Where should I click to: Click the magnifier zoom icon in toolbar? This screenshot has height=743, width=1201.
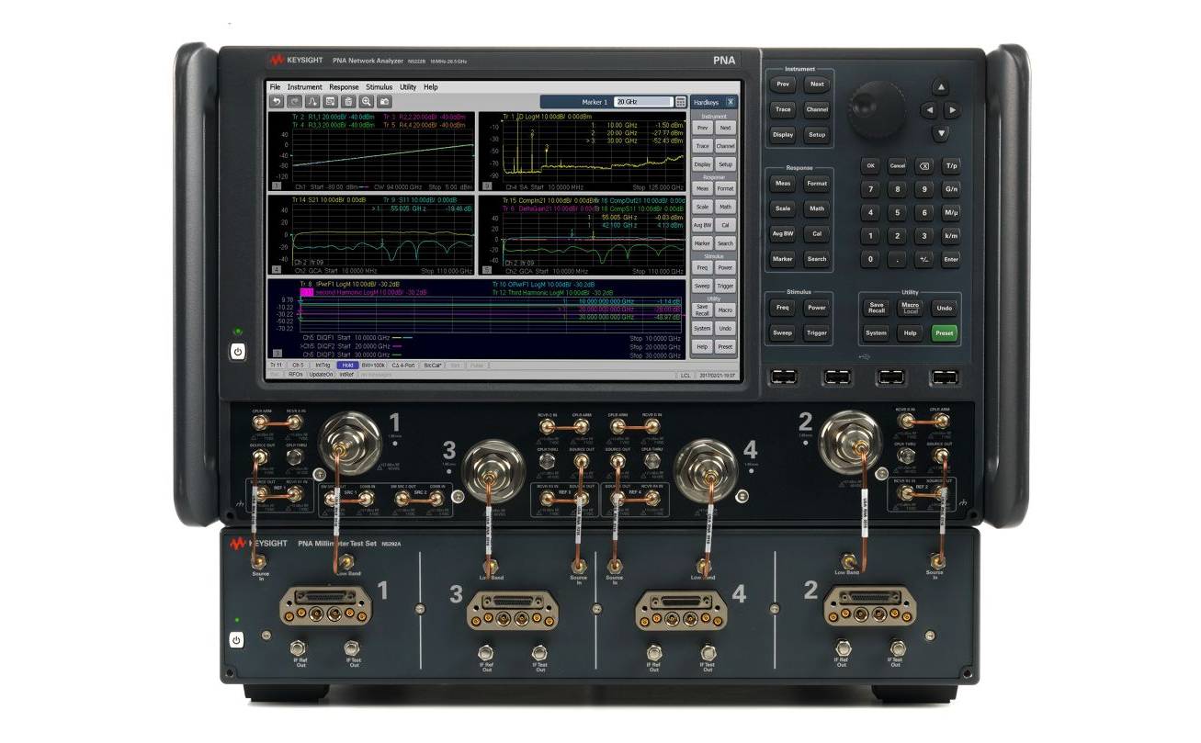click(x=367, y=102)
